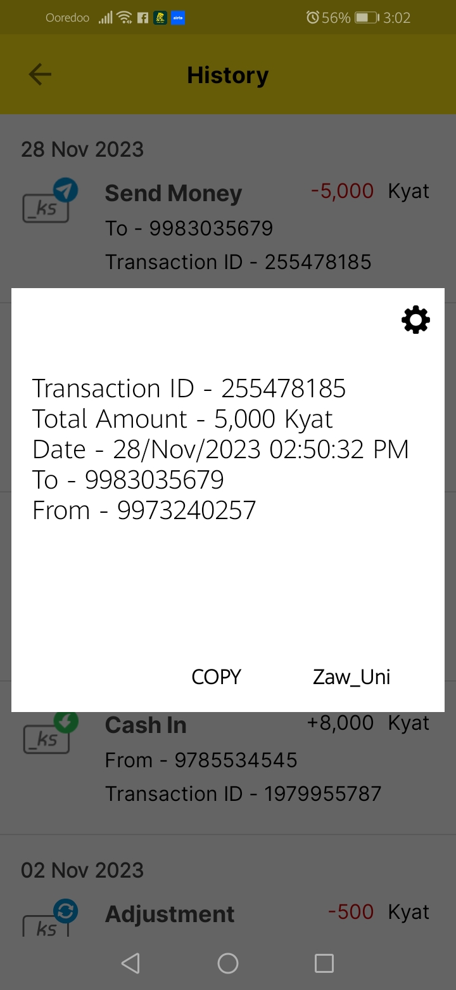Tap the Adjustment transaction icon

tap(49, 919)
